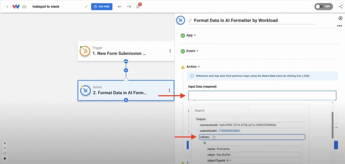This screenshot has height=164, width=345.
Task: Open the action node's three-dot menu
Action: (169, 90)
